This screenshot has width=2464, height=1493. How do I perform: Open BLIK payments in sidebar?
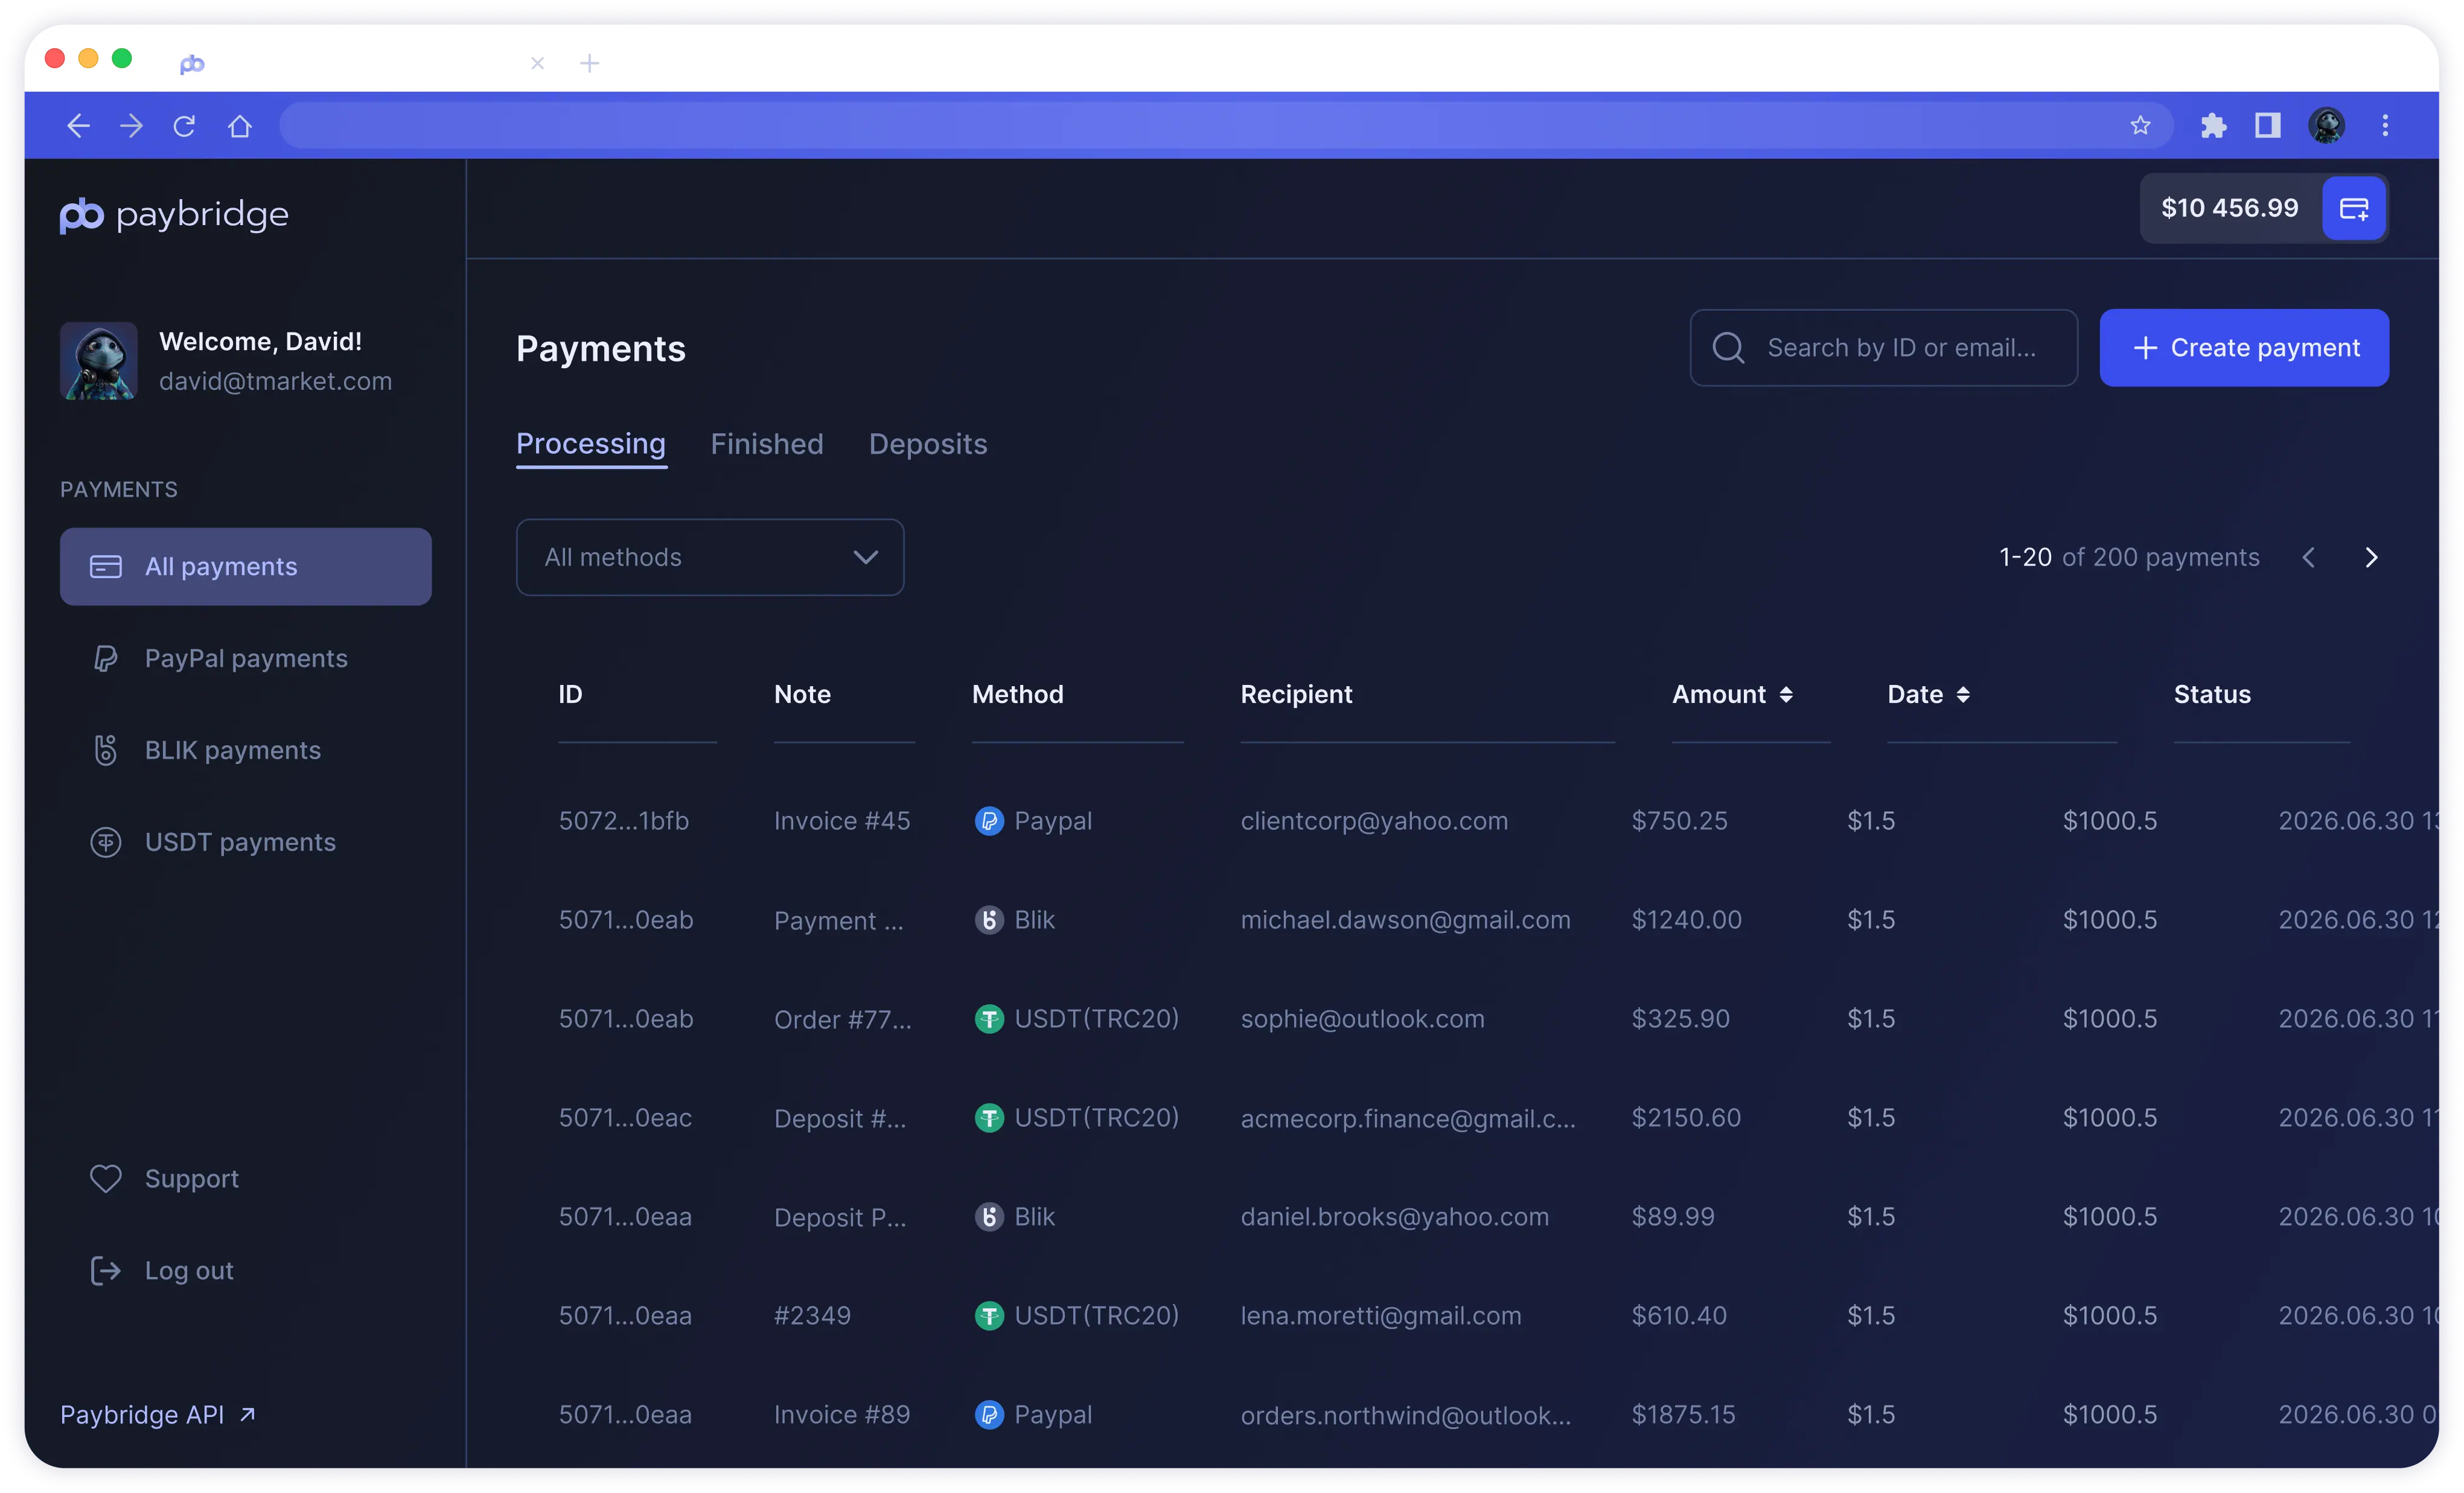tap(246, 750)
